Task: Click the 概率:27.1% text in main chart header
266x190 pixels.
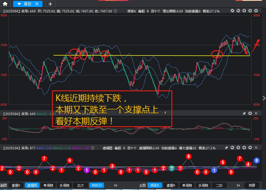Action: point(211,11)
